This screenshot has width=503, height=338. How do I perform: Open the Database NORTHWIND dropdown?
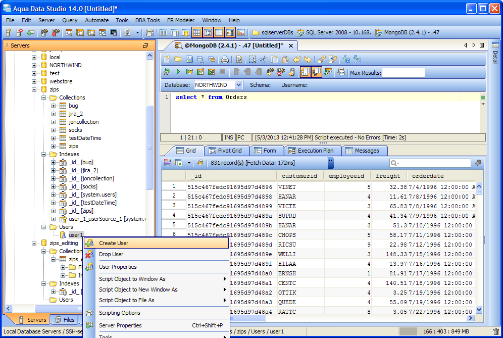point(238,85)
